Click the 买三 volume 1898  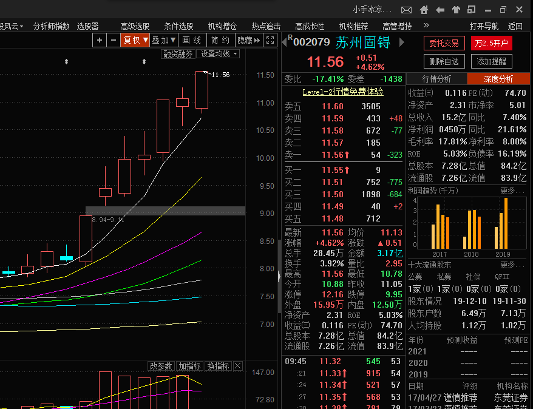371,194
